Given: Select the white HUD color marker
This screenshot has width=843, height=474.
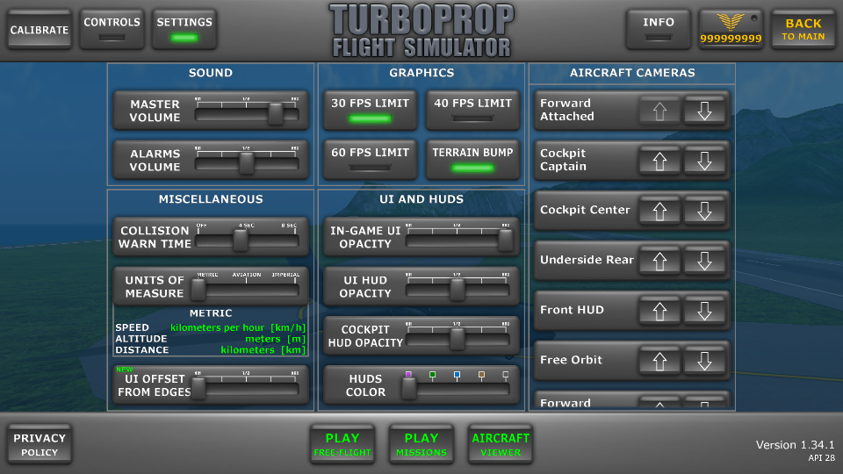Looking at the screenshot, I should click(x=506, y=375).
